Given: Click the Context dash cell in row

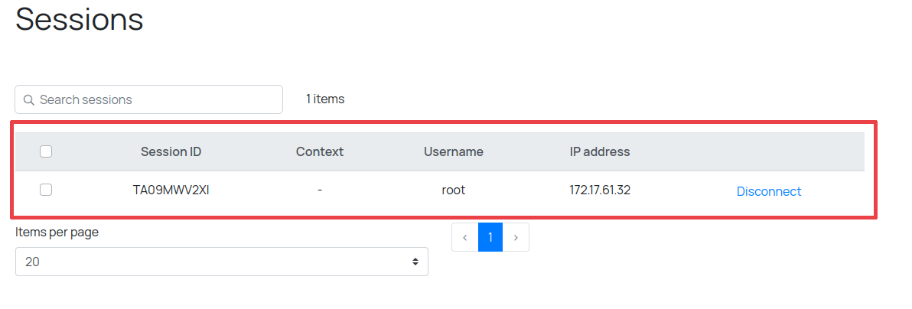Looking at the screenshot, I should point(320,190).
